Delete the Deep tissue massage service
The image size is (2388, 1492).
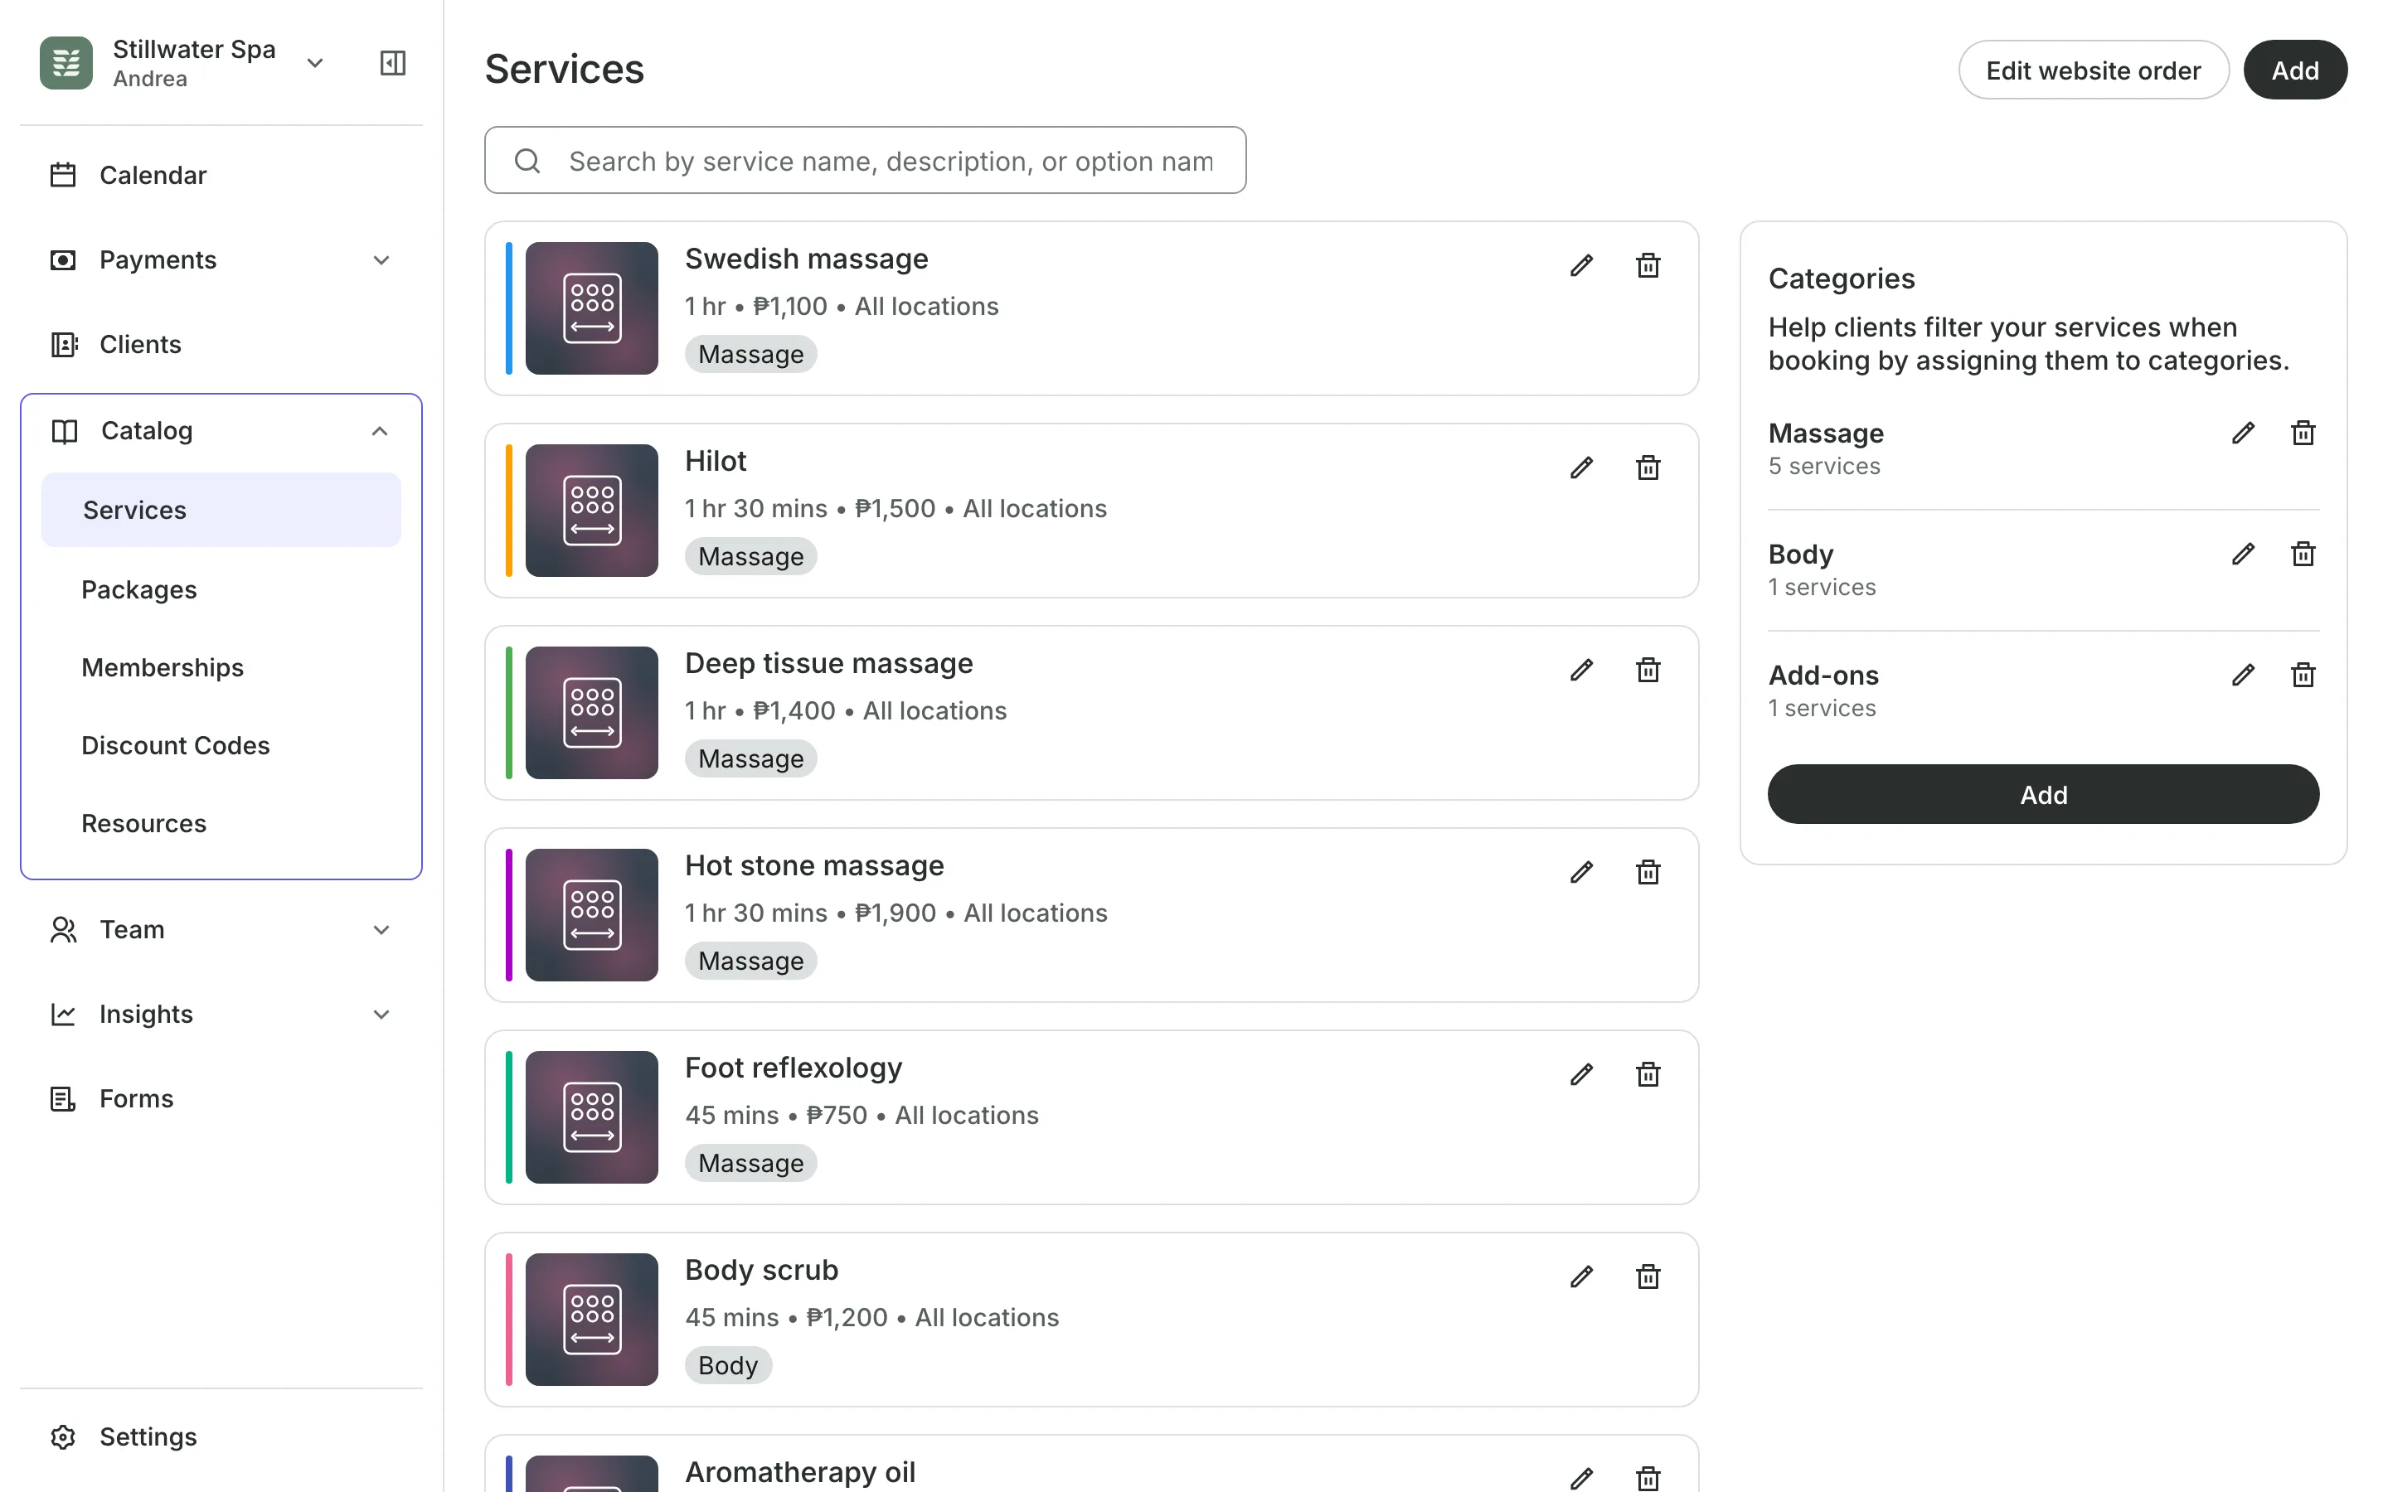(1648, 670)
